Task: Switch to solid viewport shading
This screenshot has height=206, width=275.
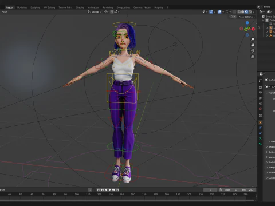Action: click(242, 12)
